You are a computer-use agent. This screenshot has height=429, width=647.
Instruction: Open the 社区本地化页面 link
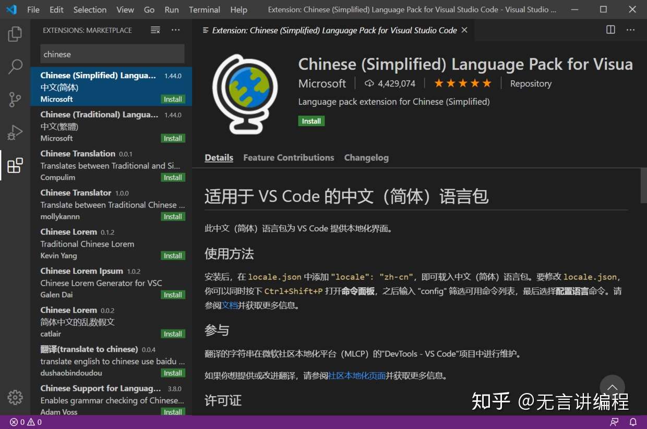357,375
